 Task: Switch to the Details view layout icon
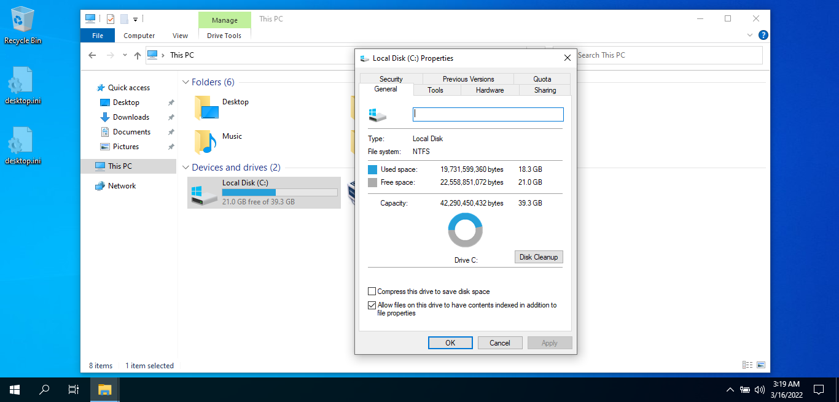pyautogui.click(x=747, y=365)
